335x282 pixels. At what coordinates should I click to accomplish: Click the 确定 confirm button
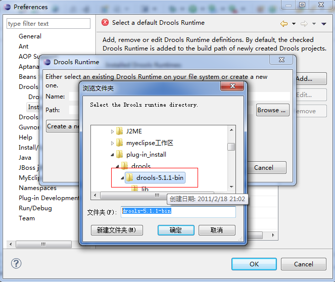tap(176, 230)
